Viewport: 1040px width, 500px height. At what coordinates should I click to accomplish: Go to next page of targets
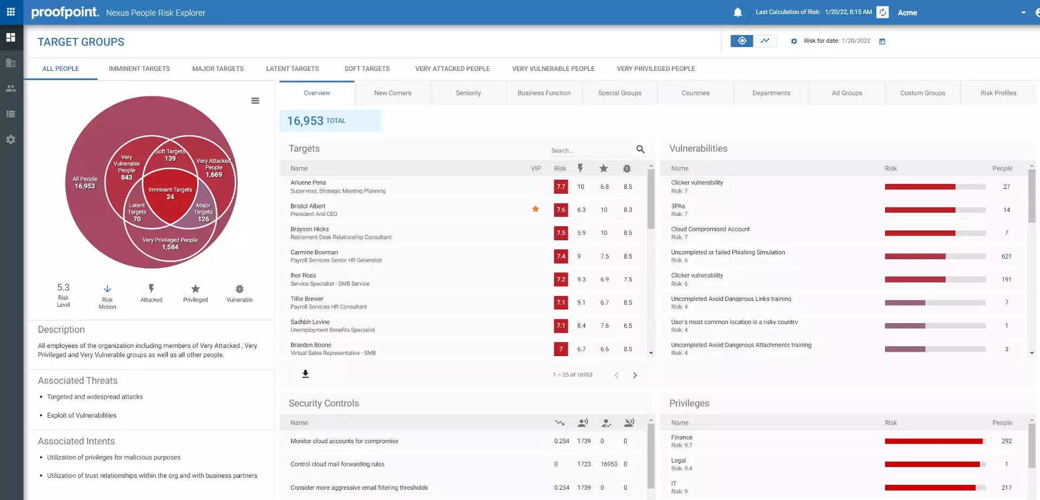(x=635, y=375)
